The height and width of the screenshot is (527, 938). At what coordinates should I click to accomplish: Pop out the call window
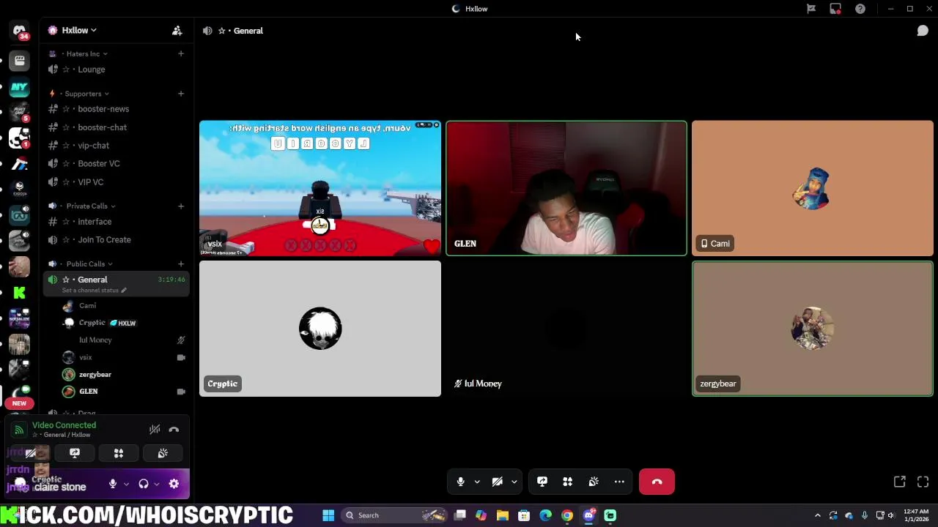[899, 482]
